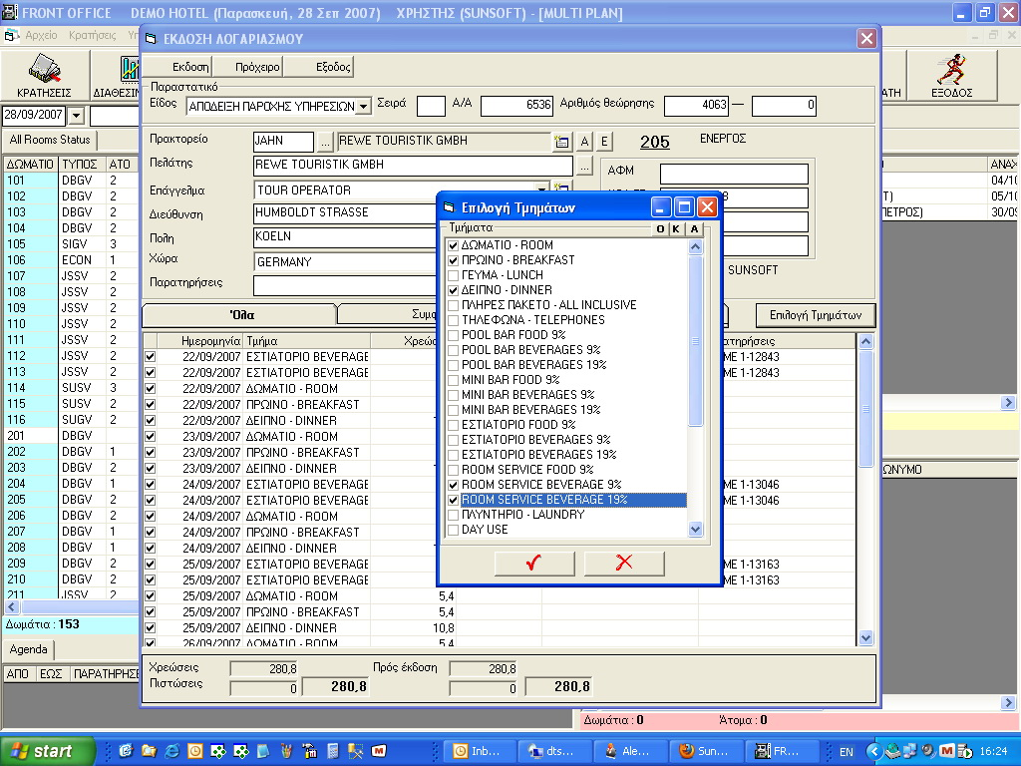The height and width of the screenshot is (766, 1021).
Task: Click the EN language indicator in tray
Action: (x=846, y=752)
